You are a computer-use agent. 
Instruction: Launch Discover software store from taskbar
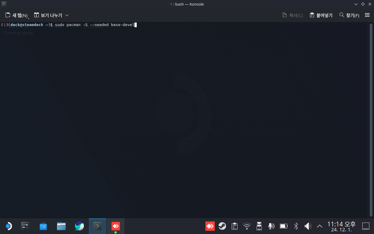tap(43, 226)
